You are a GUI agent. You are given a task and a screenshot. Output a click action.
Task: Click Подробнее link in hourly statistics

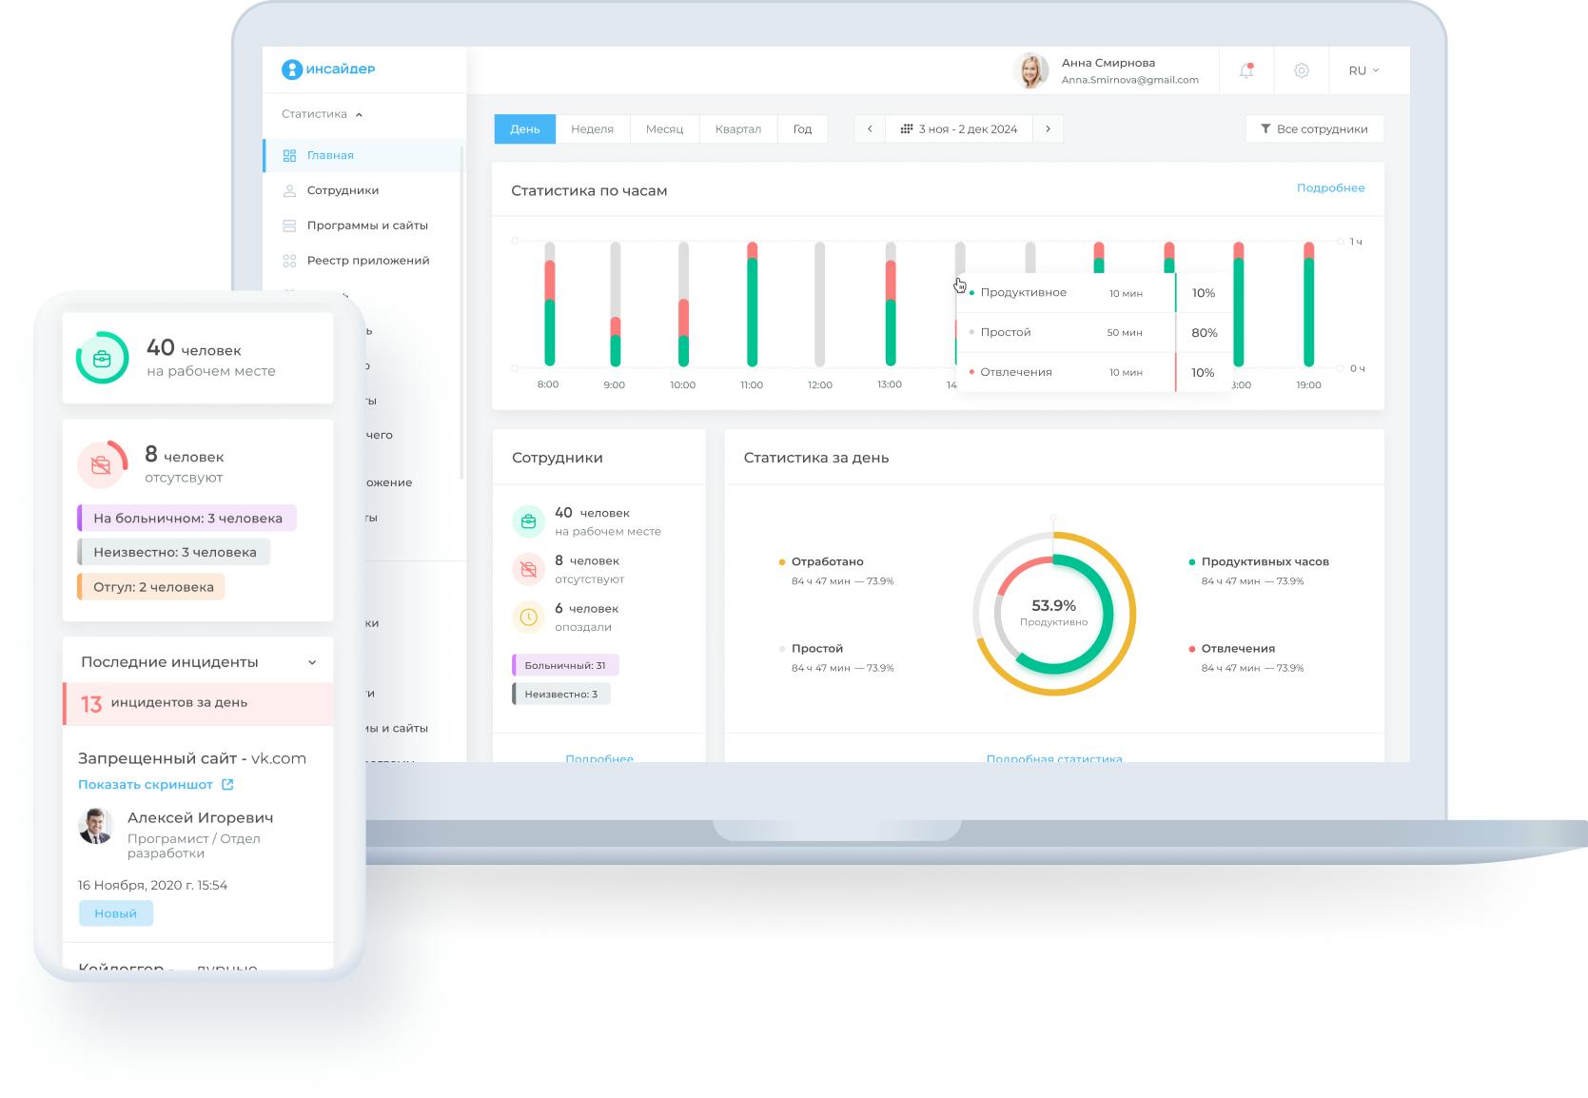pyautogui.click(x=1330, y=188)
